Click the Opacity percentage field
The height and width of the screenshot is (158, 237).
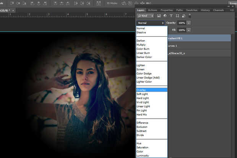click(x=181, y=23)
